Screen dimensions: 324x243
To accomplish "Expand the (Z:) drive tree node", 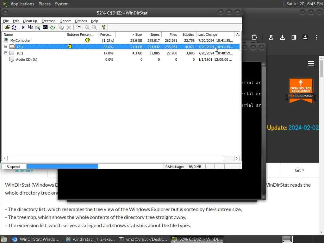I will 6,47.
